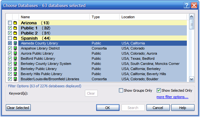Viewport: 200px width, 117px height.
Task: Click the Clear Selected button
Action: [x=18, y=108]
